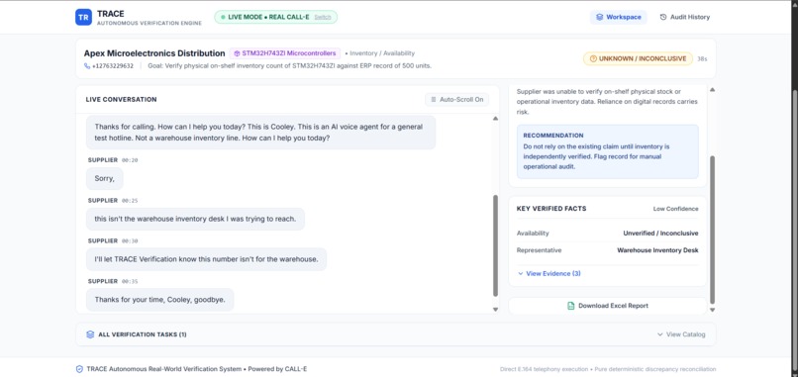Image resolution: width=798 pixels, height=377 pixels.
Task: Click the Inventory / Availability label
Action: click(382, 52)
